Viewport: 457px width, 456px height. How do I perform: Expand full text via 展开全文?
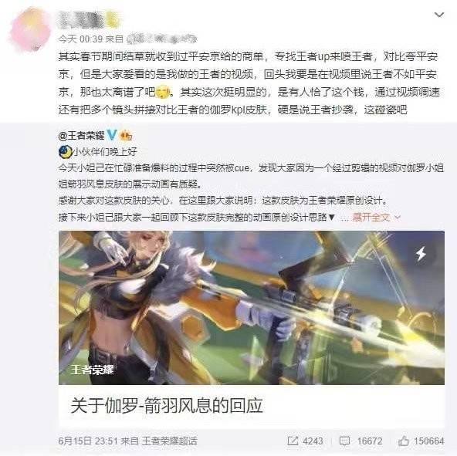coord(371,217)
